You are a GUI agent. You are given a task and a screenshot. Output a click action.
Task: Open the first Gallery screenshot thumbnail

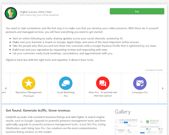click(126, 127)
